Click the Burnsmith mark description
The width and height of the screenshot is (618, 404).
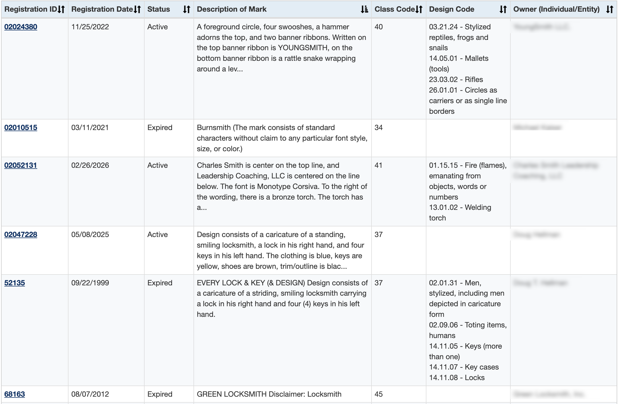(282, 138)
